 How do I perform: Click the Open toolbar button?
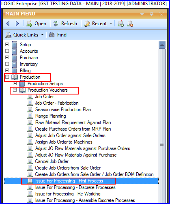[x=36, y=24]
